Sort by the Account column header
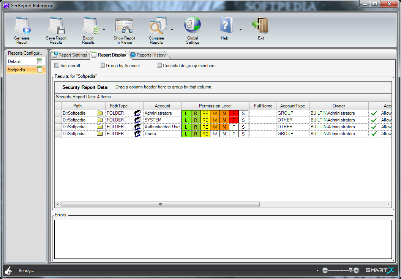 click(163, 106)
